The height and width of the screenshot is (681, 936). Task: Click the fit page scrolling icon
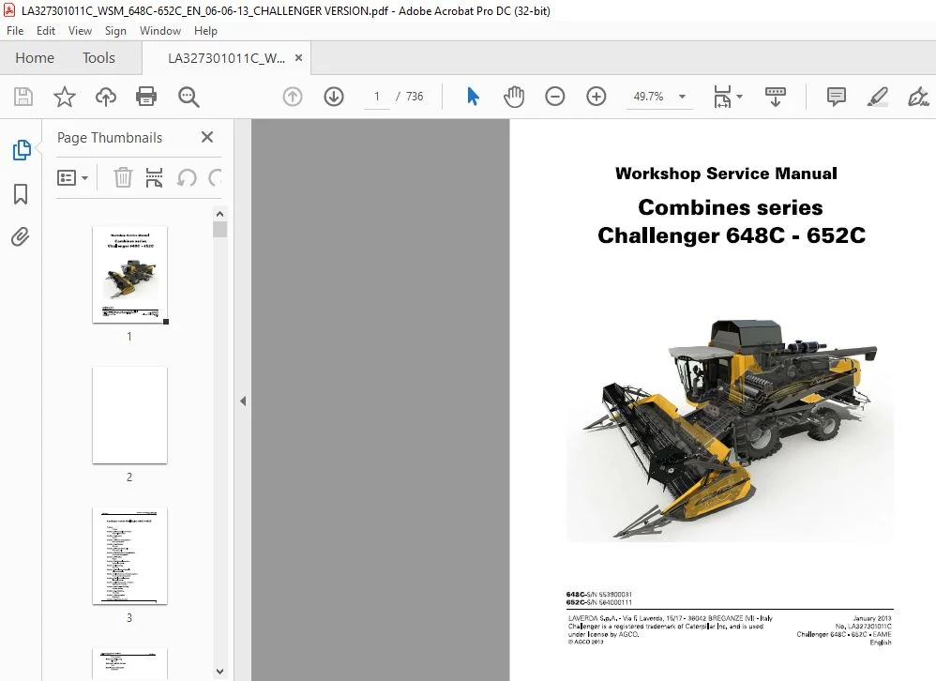tap(722, 97)
